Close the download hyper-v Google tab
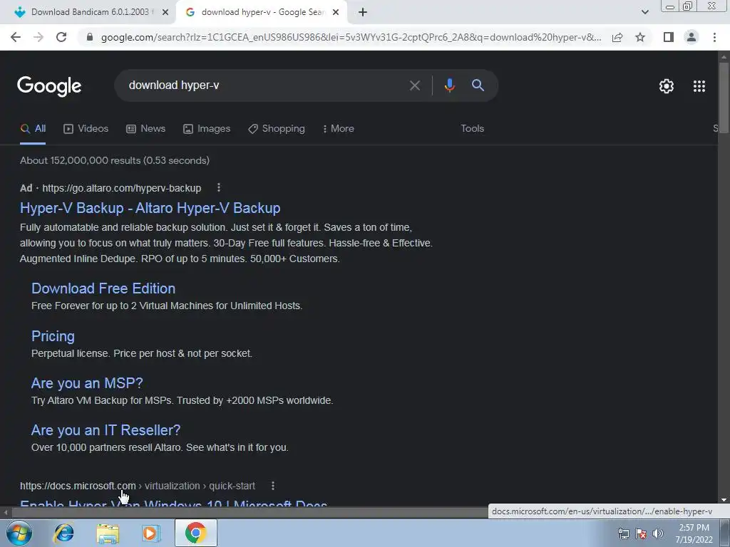Image resolution: width=730 pixels, height=547 pixels. click(336, 13)
